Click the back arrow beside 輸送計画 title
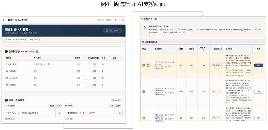Screen dimensions: 268x130 pos(4,20)
